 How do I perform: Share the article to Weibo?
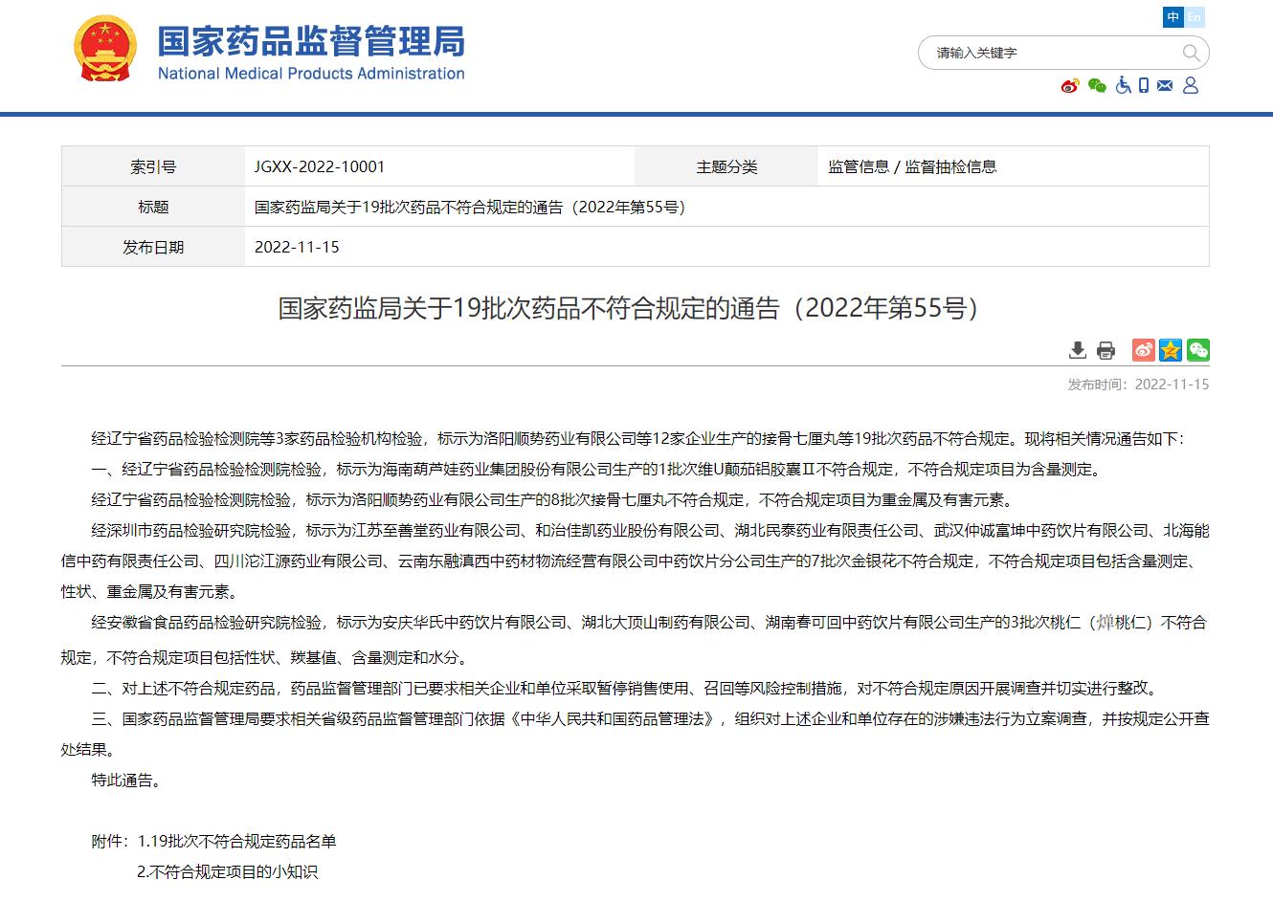point(1143,350)
